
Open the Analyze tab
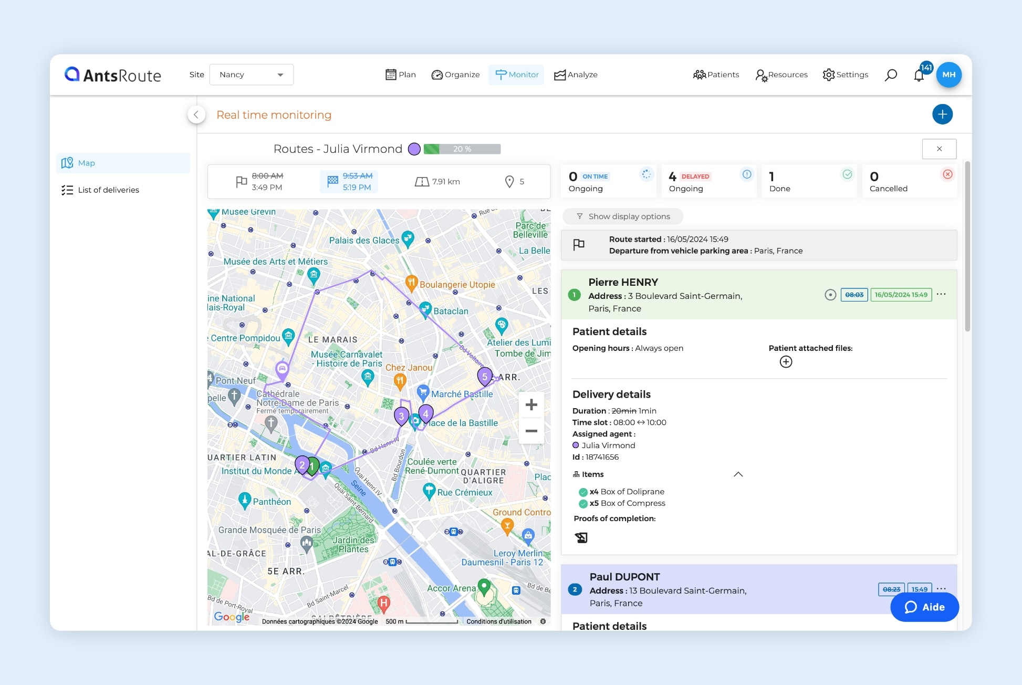(576, 75)
